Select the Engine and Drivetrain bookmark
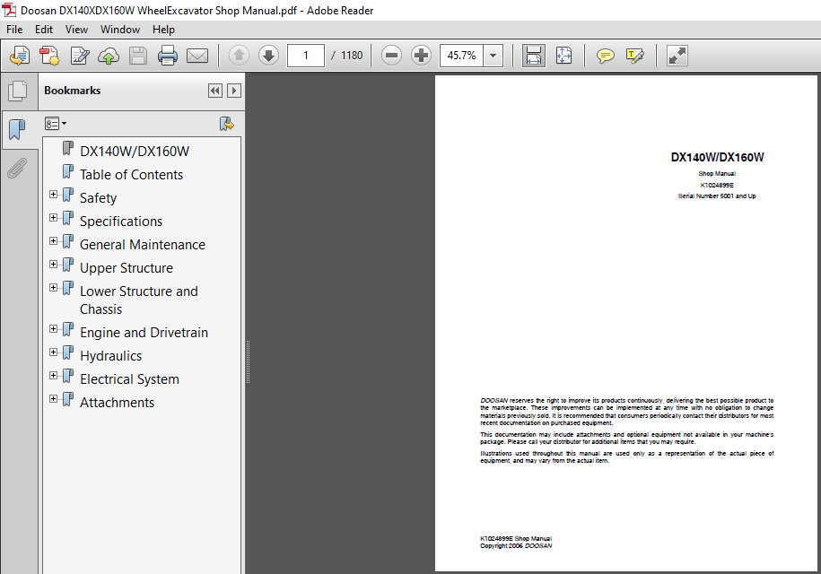 click(144, 332)
